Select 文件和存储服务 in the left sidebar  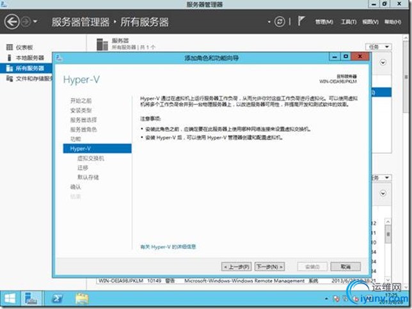pyautogui.click(x=34, y=79)
